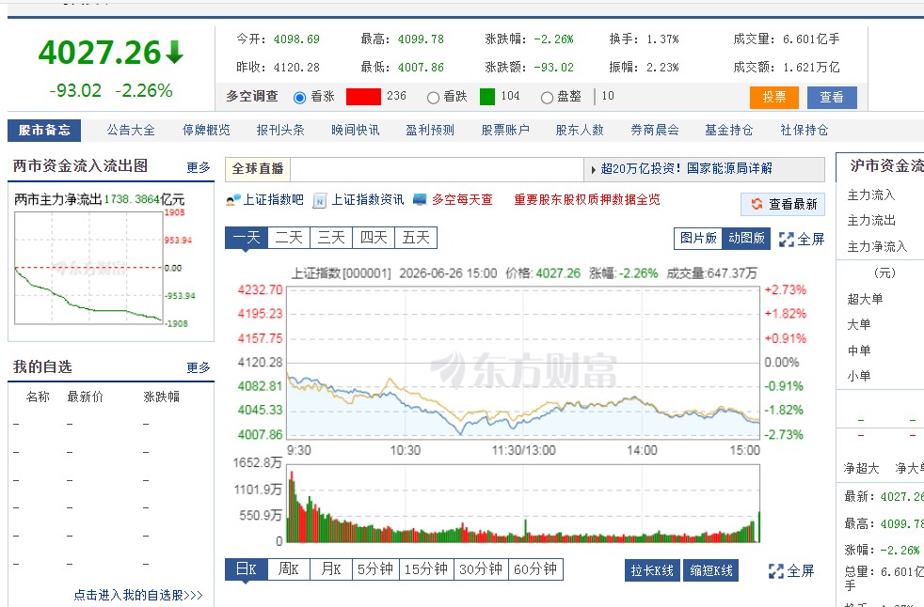
Task: Click the 缩短K线 button
Action: coord(711,570)
